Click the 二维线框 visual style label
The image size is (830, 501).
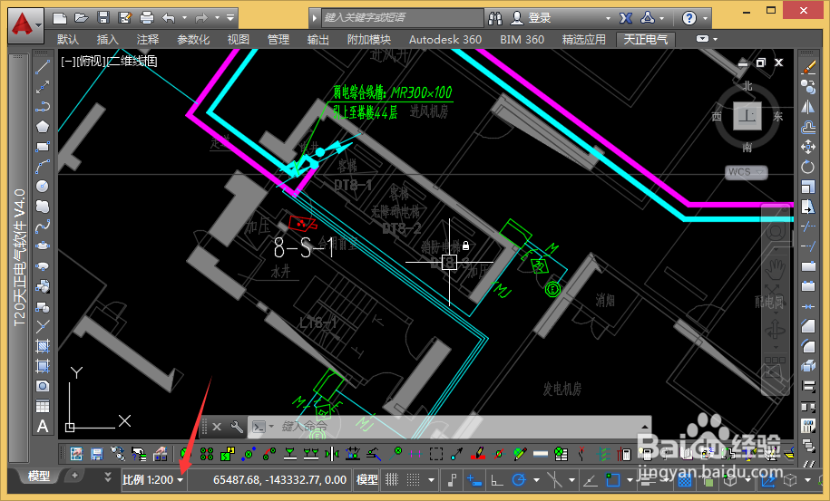132,62
